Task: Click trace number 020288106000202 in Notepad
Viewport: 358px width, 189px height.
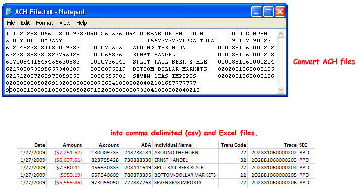Action: pyautogui.click(x=246, y=48)
